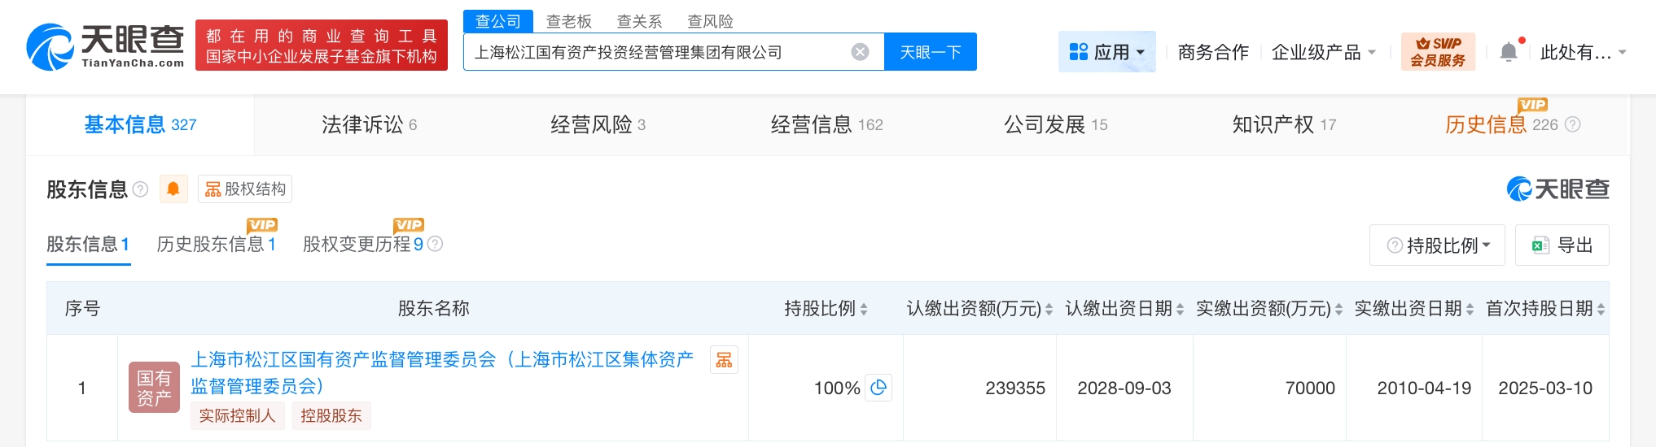Open the 持股比例 filter dropdown
Image resolution: width=1656 pixels, height=447 pixels.
1437,245
